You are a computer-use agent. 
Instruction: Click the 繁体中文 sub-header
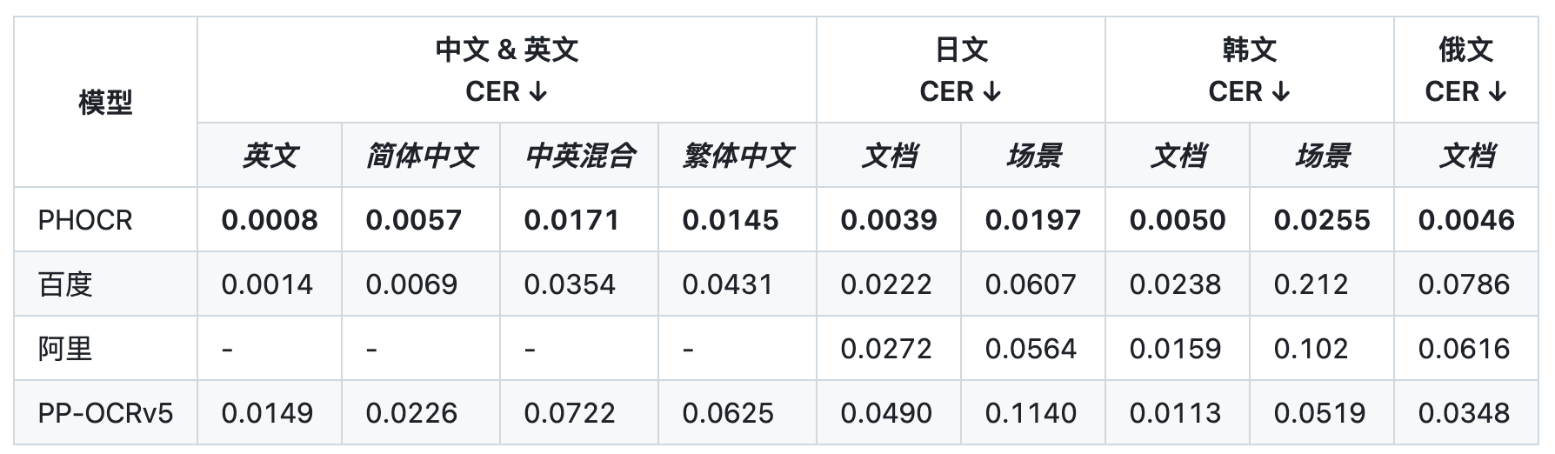tap(737, 156)
